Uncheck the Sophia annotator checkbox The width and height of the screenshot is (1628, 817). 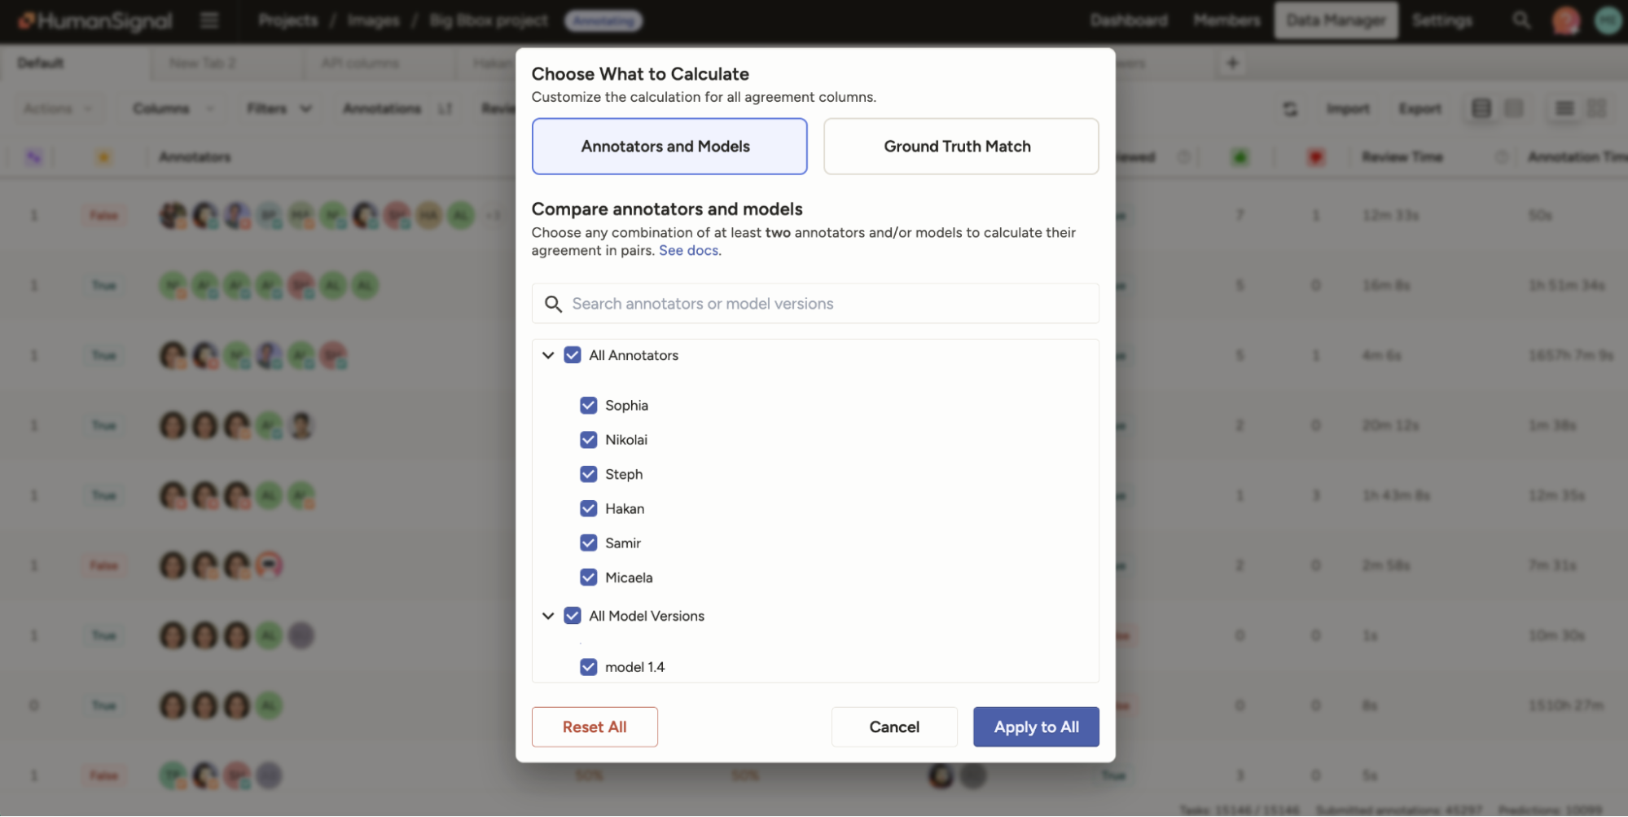point(588,406)
